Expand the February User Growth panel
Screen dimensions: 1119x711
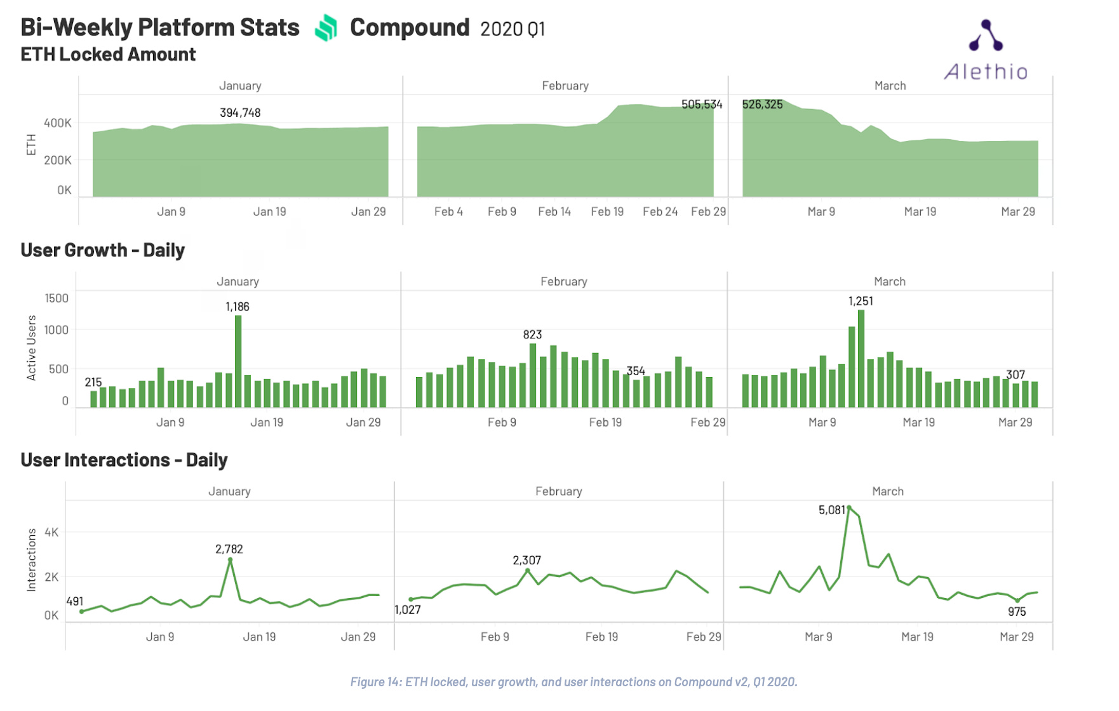tap(564, 281)
